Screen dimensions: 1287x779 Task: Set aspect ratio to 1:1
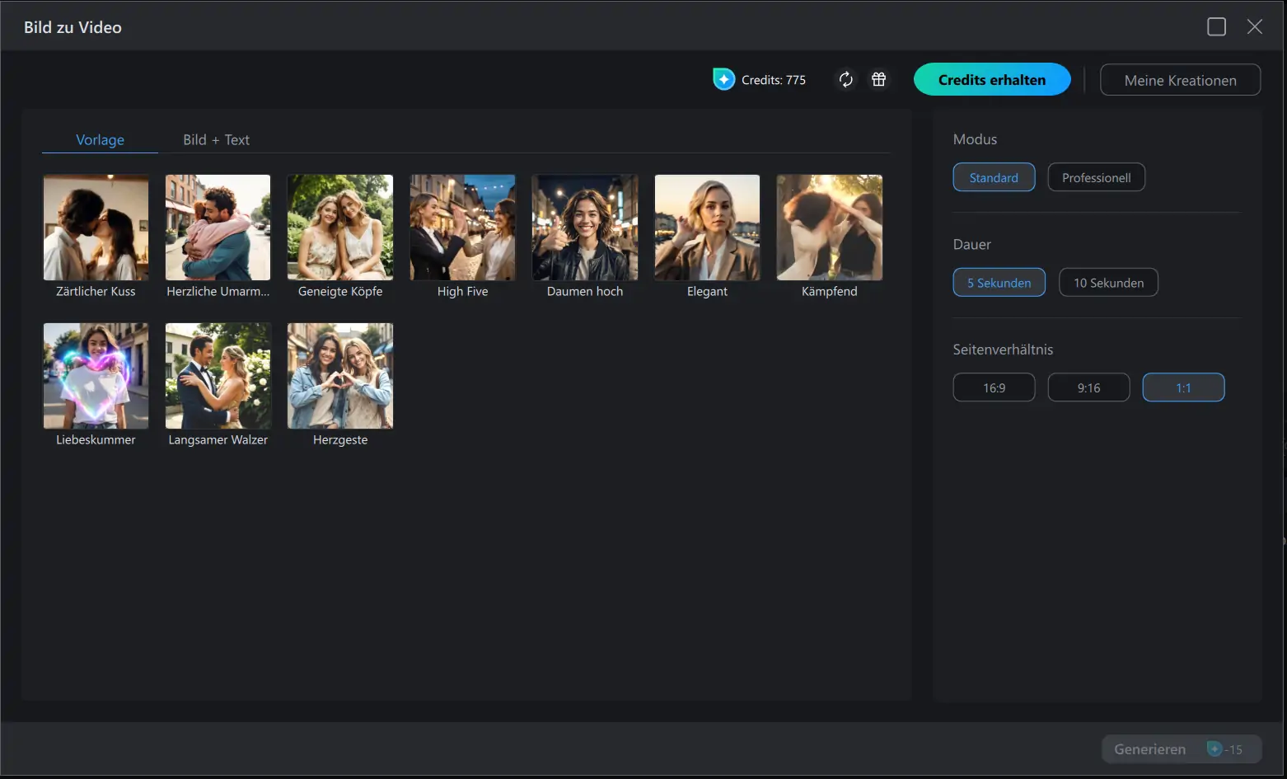[1183, 387]
